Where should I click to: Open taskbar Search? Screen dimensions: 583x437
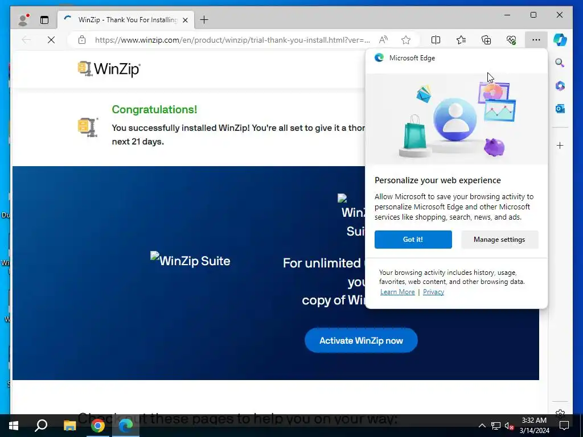(x=41, y=426)
